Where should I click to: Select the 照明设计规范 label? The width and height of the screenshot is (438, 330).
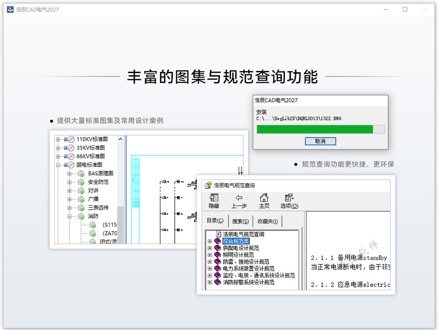[238, 255]
